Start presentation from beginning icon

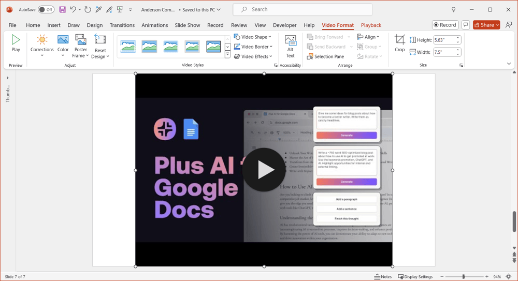(x=120, y=10)
